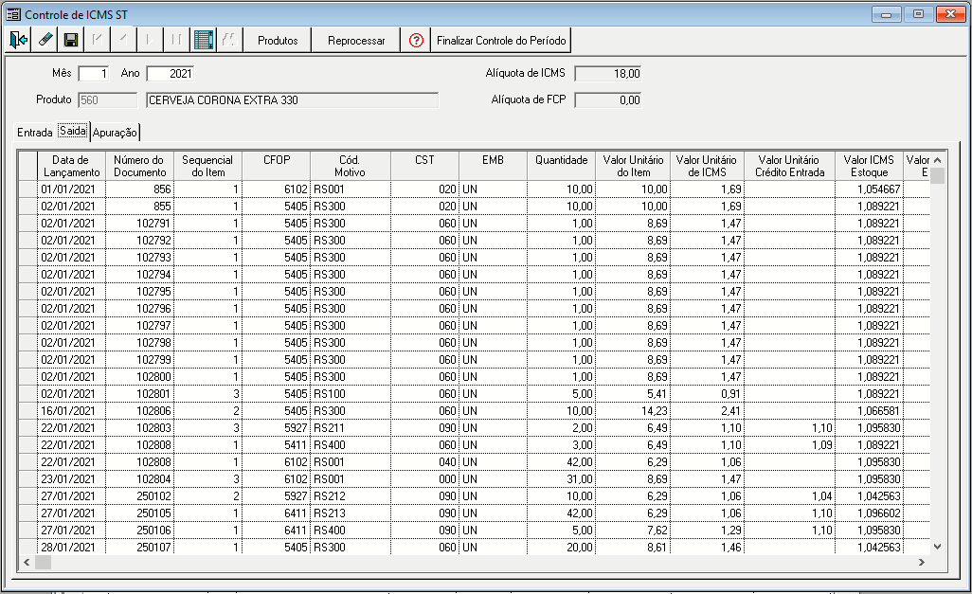Click date cell 16/01/2021

[x=71, y=410]
